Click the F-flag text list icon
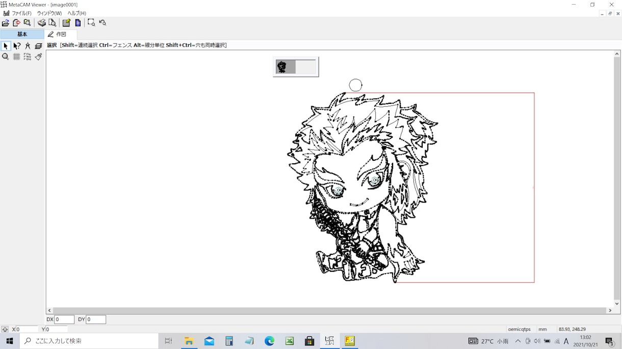The image size is (622, 349). [x=28, y=57]
